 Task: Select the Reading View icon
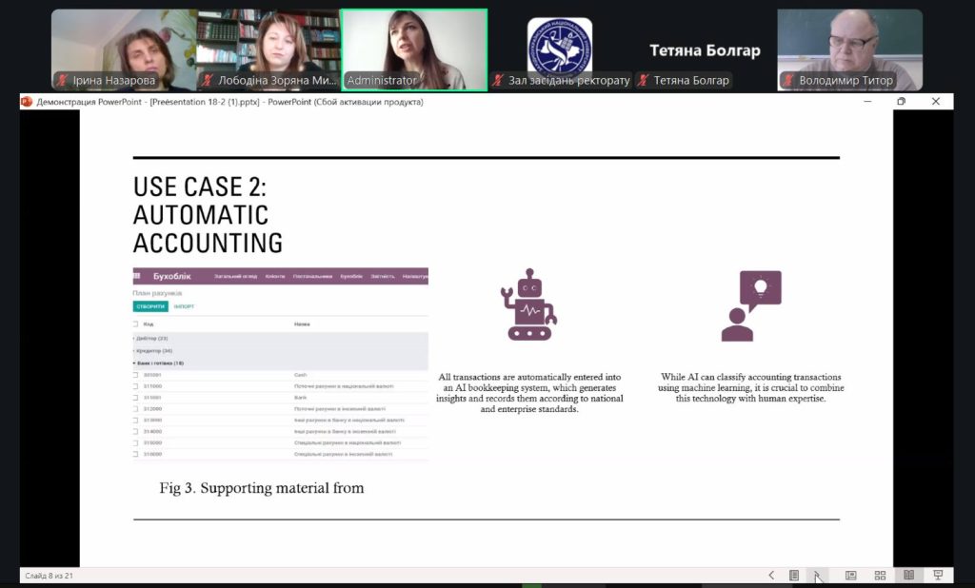click(x=908, y=576)
